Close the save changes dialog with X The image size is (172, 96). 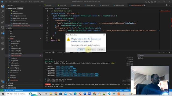point(104,35)
